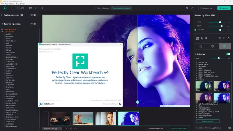This screenshot has width=233, height=131.
Task: Click Сохранить все button
Action: [x=206, y=8]
